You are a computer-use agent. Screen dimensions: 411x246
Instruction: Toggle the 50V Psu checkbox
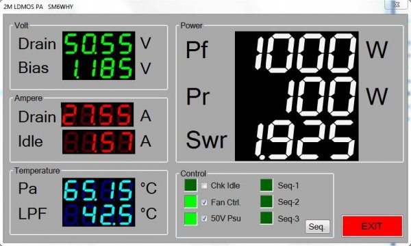(204, 219)
